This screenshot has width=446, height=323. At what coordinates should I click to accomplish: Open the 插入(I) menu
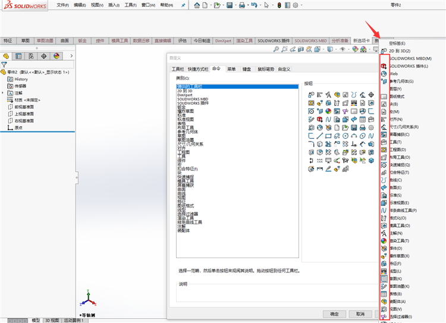[114, 5]
